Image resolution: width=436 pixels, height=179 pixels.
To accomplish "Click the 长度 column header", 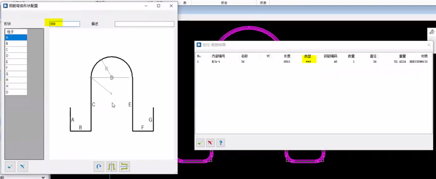I will pos(287,56).
